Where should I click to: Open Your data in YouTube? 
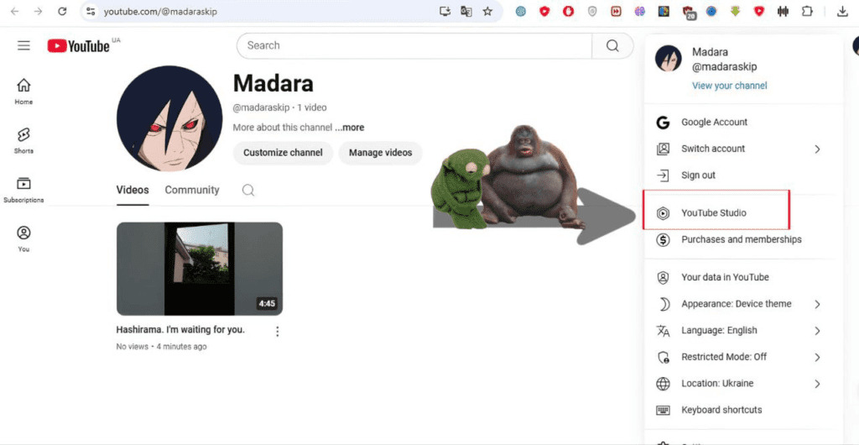[x=743, y=277]
